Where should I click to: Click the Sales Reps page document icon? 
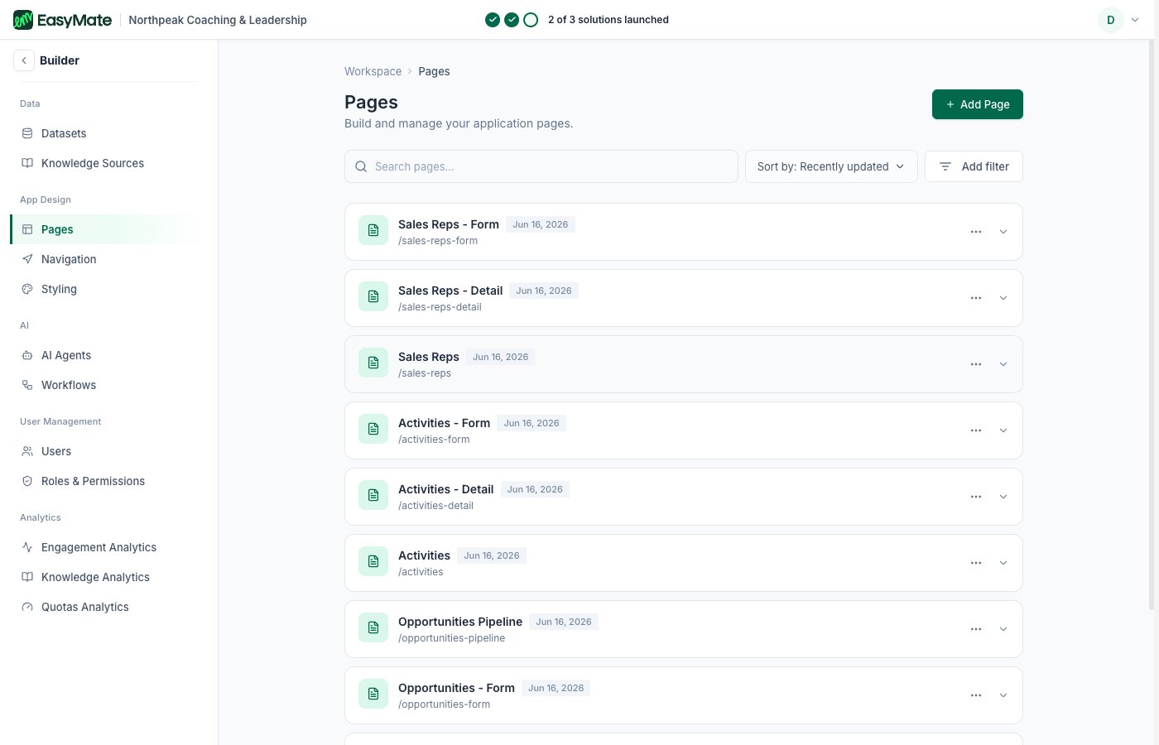point(373,363)
